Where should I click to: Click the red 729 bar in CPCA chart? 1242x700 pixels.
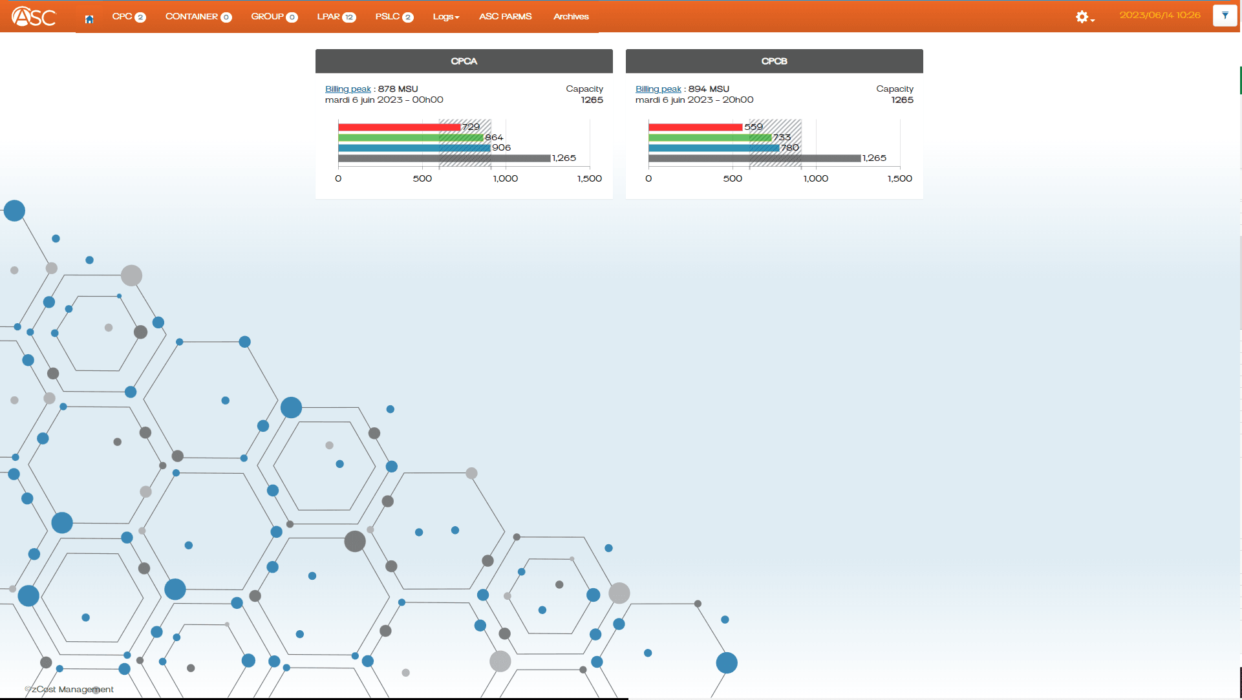point(399,127)
